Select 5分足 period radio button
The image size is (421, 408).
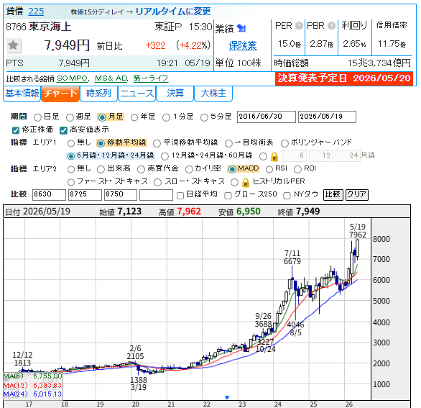(x=204, y=117)
